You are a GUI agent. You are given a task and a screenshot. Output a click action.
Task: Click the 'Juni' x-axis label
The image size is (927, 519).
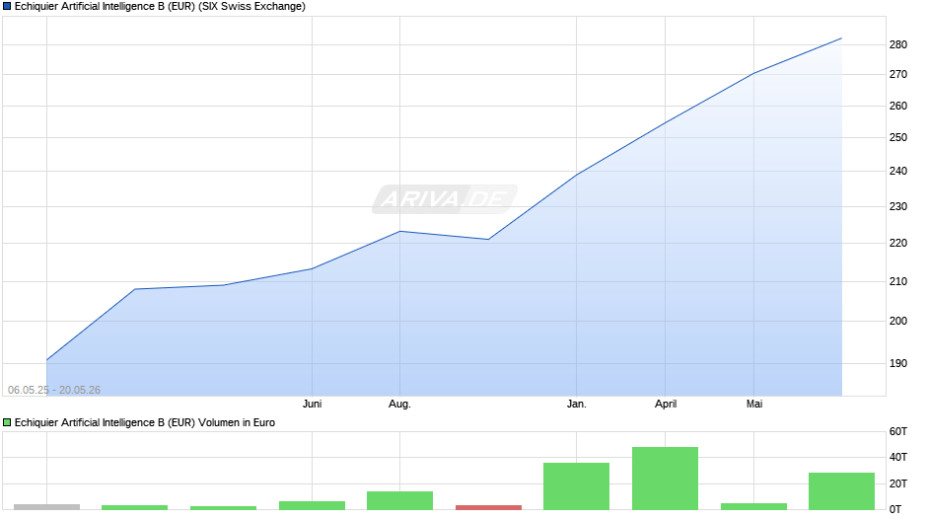(313, 404)
